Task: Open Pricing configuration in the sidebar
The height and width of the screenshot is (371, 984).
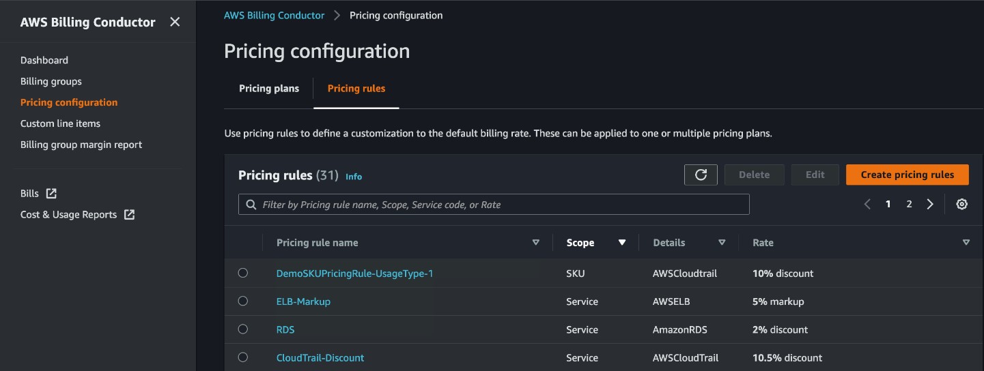Action: [x=69, y=102]
